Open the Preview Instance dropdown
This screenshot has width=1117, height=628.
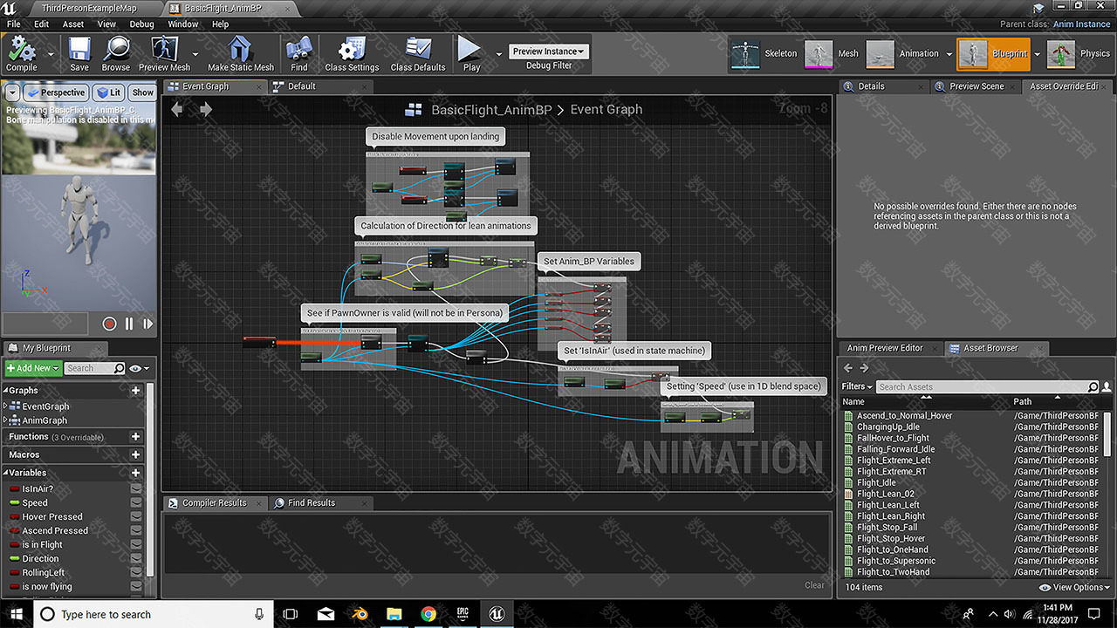click(549, 51)
